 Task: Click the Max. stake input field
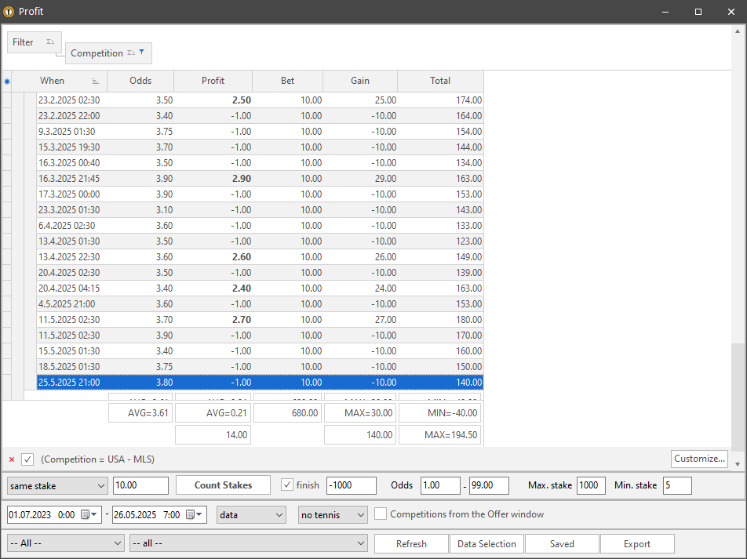pos(591,486)
